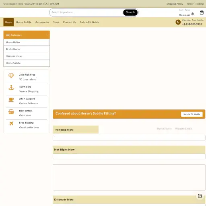206x206 pixels.
Task: Select the Horse Saddle trending tab
Action: [164, 129]
